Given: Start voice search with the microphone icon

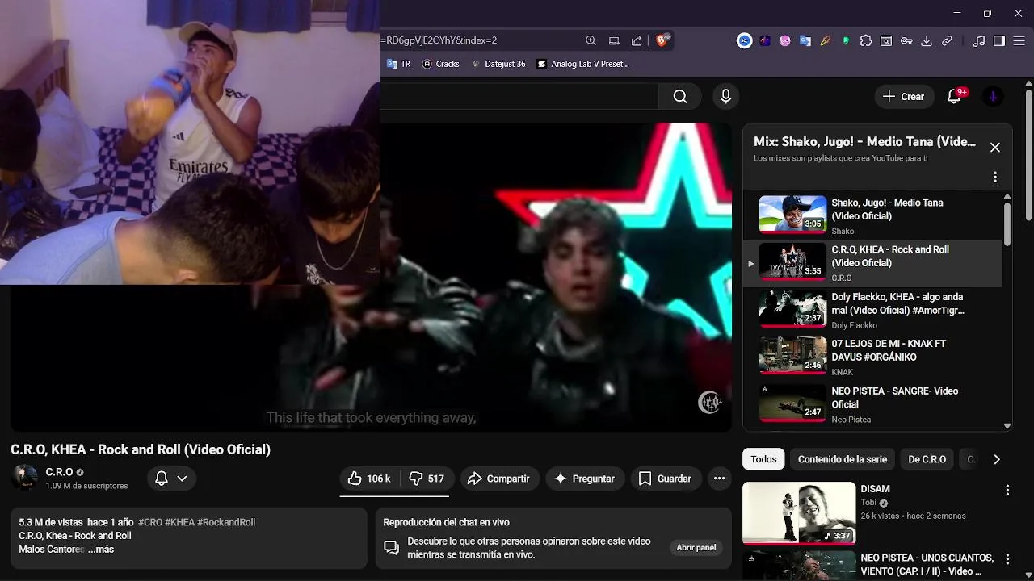Looking at the screenshot, I should click(x=725, y=97).
